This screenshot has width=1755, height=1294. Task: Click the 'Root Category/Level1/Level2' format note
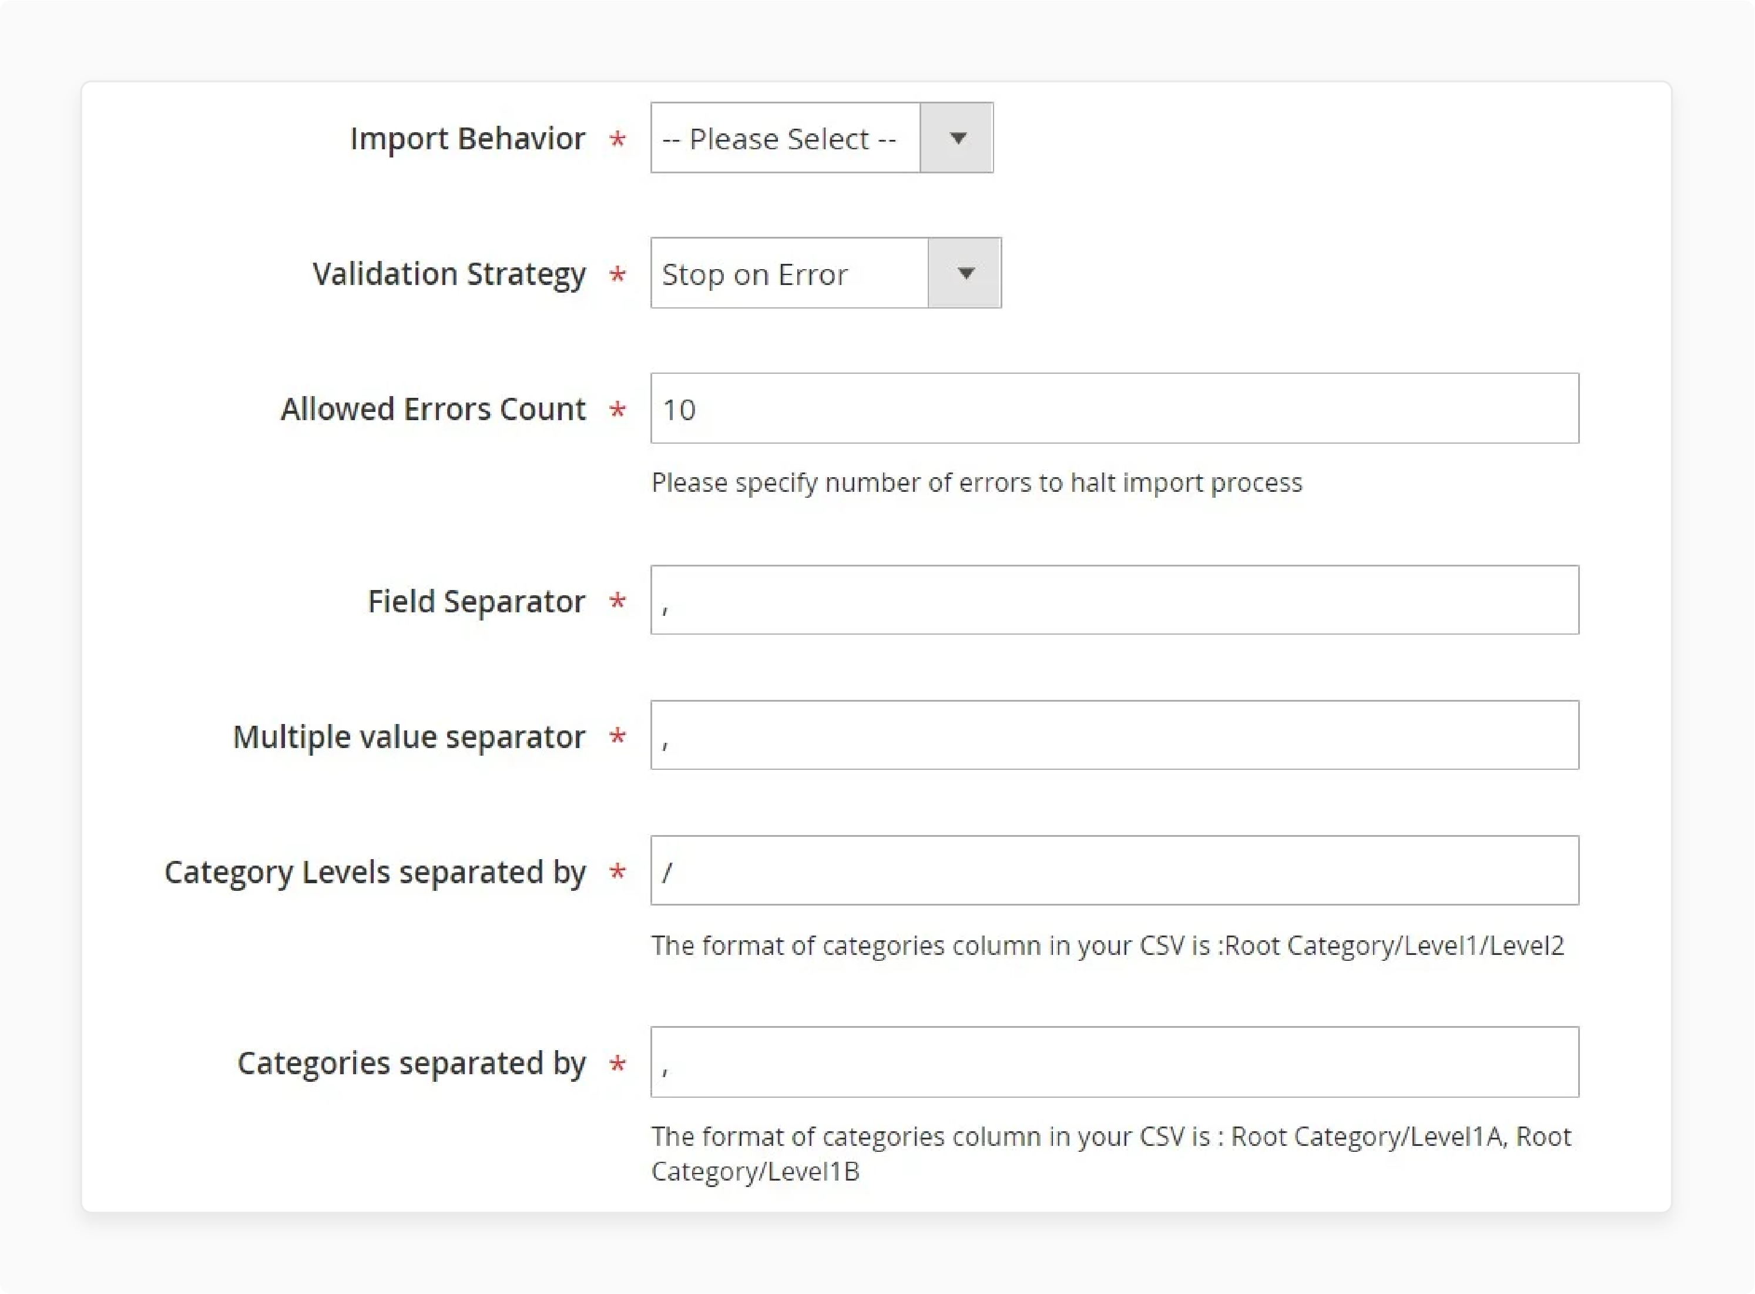pos(1108,946)
